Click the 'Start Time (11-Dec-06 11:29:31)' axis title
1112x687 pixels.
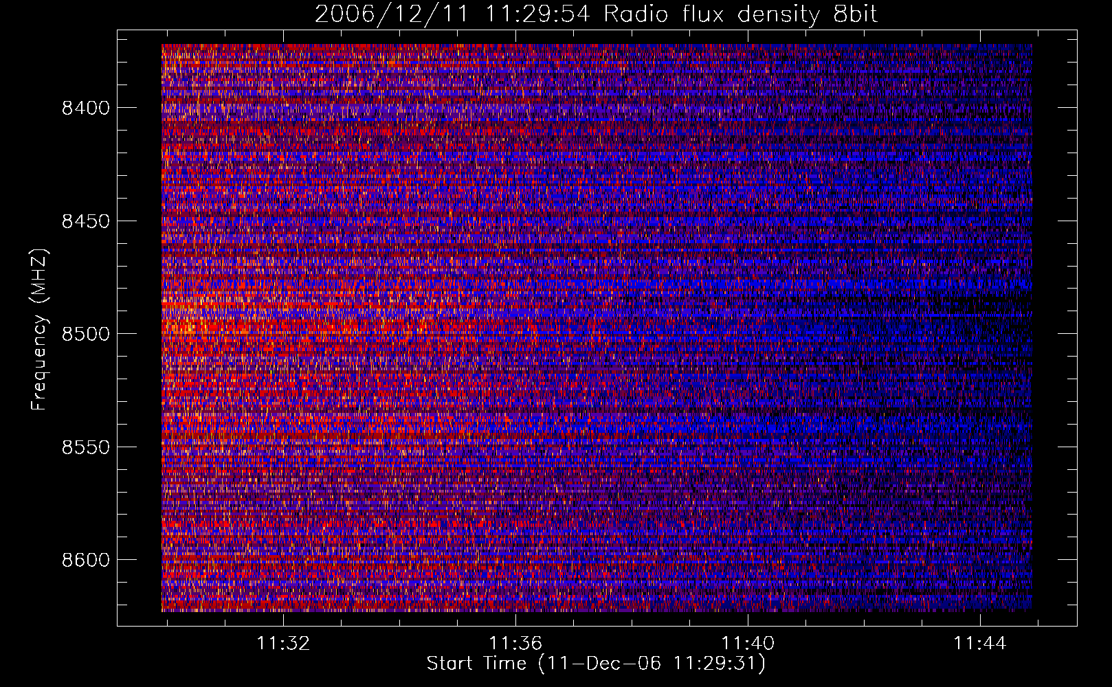click(596, 664)
